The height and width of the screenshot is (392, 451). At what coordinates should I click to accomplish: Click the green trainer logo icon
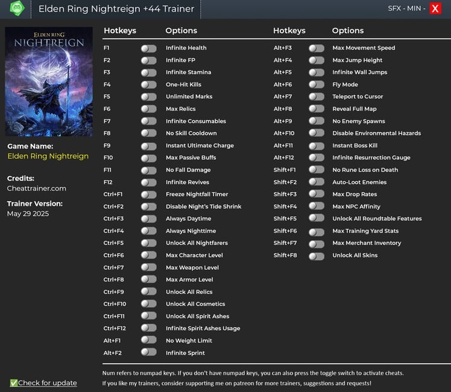click(17, 8)
